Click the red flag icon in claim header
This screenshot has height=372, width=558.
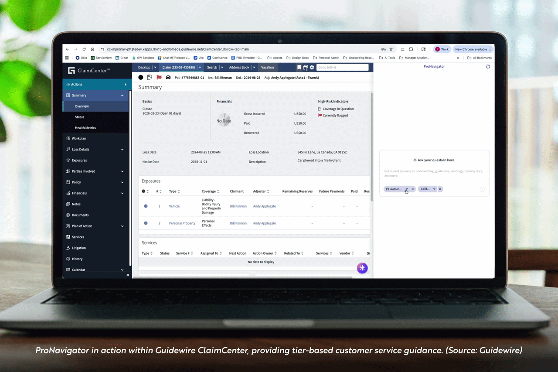159,77
